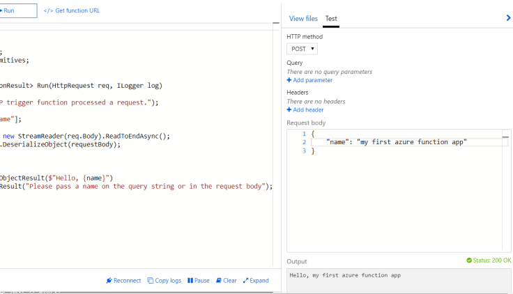Collapse the test panel with the chevron arrow

pyautogui.click(x=508, y=18)
